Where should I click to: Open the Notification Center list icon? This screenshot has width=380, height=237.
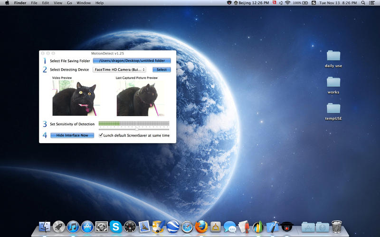[371, 3]
